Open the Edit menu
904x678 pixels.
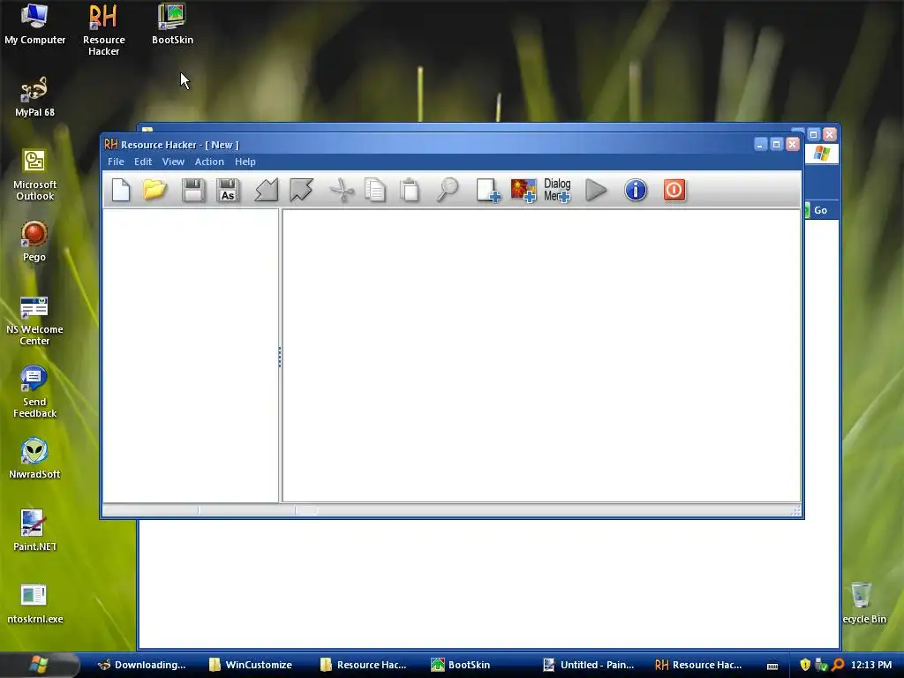click(x=143, y=162)
